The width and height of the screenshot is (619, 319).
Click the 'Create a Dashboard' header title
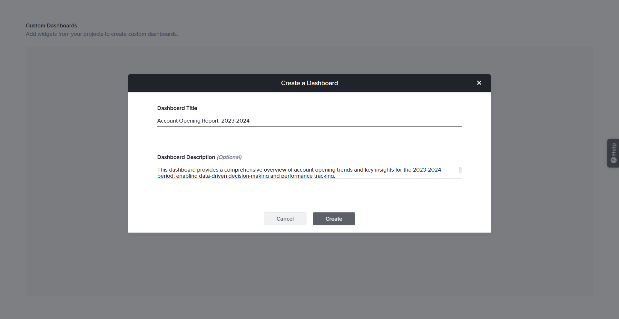click(309, 83)
